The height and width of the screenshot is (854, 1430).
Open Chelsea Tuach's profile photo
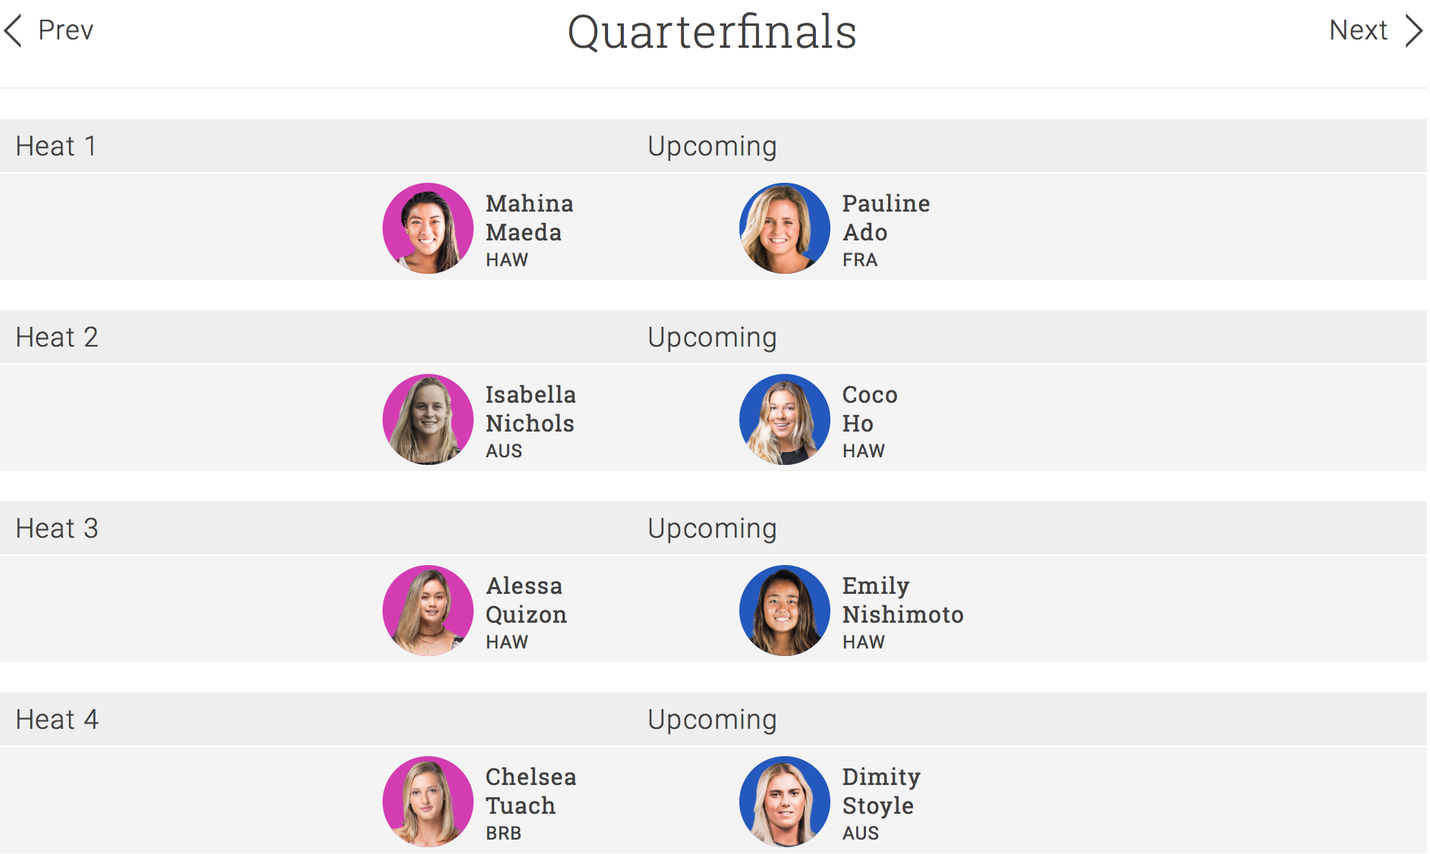(428, 802)
